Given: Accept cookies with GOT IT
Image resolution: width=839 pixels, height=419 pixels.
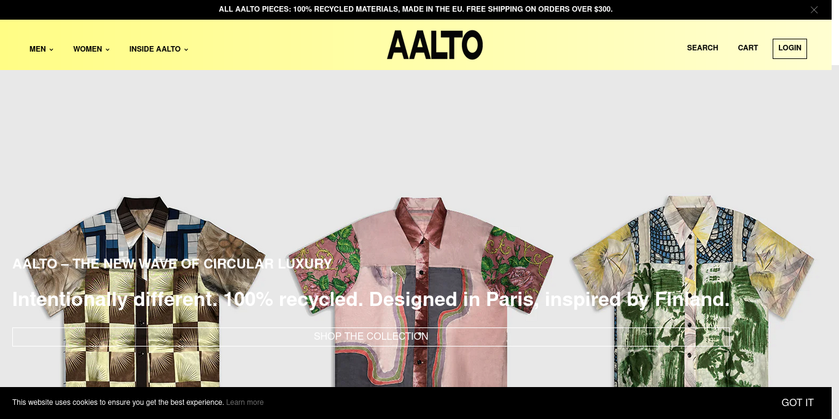Looking at the screenshot, I should [797, 402].
